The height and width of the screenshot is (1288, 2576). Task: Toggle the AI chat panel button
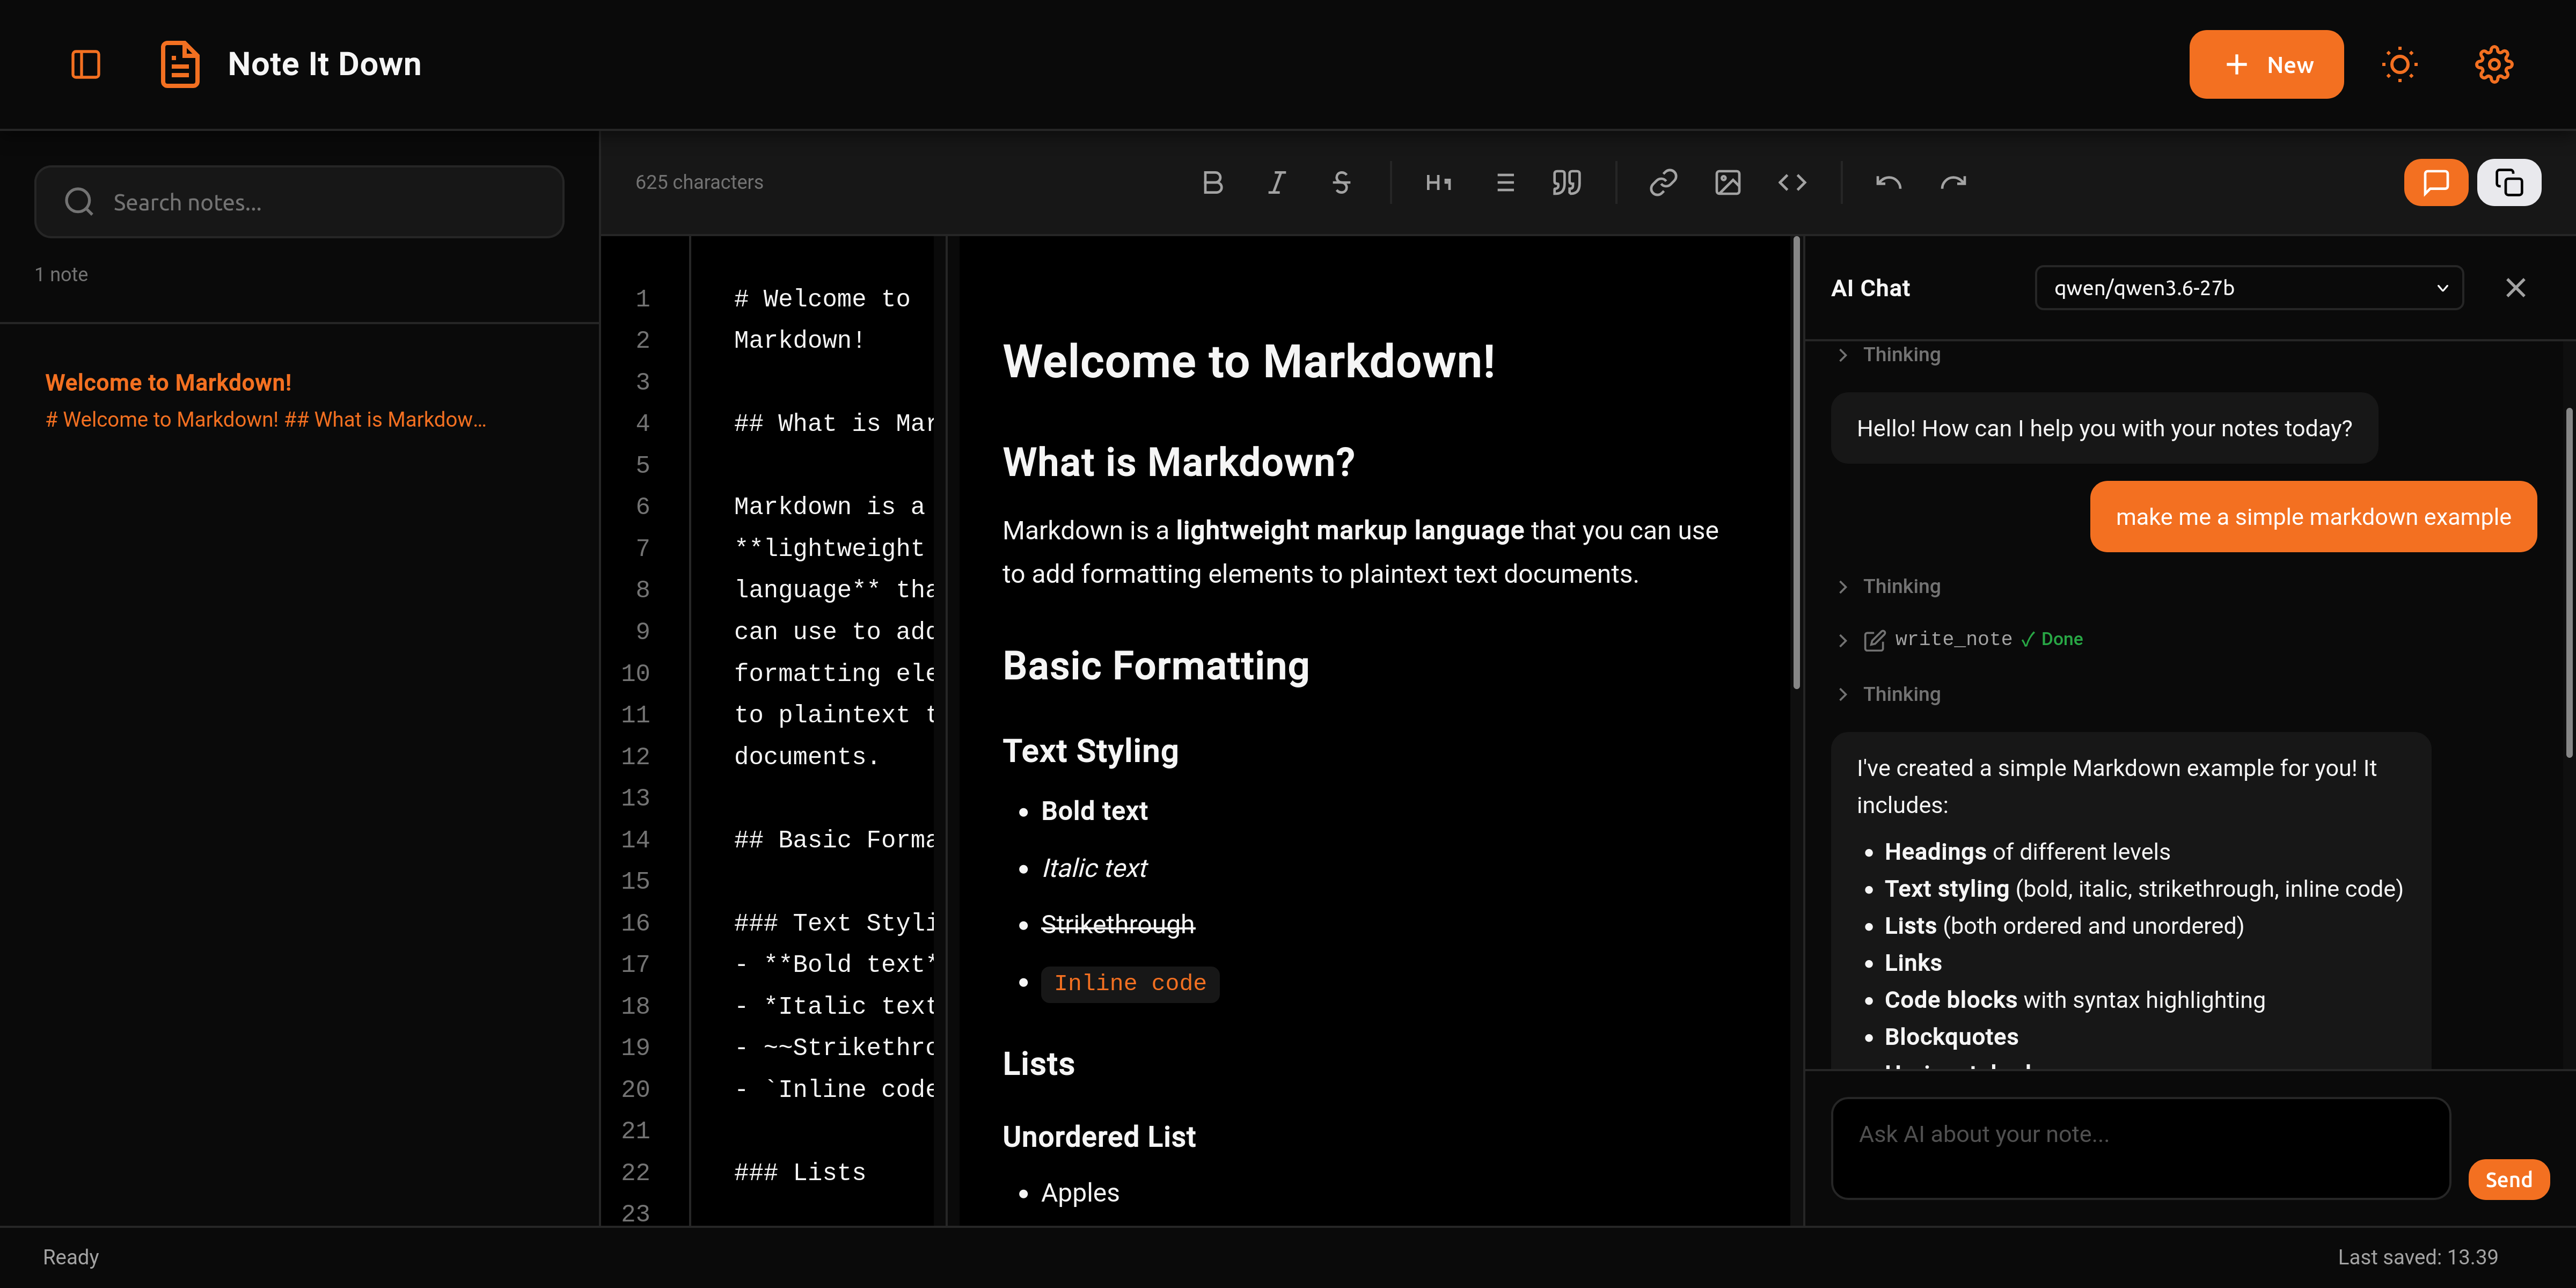(2436, 182)
